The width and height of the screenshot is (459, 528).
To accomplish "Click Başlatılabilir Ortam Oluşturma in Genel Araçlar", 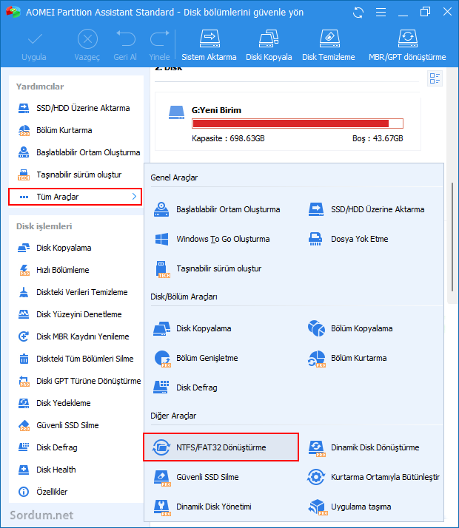I will 217,209.
